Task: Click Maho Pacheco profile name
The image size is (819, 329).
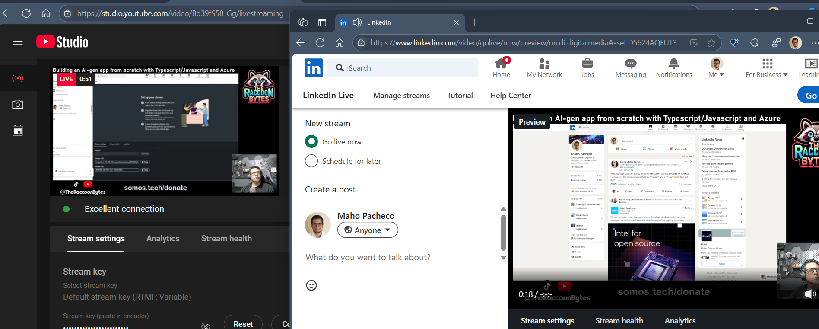Action: (x=366, y=216)
